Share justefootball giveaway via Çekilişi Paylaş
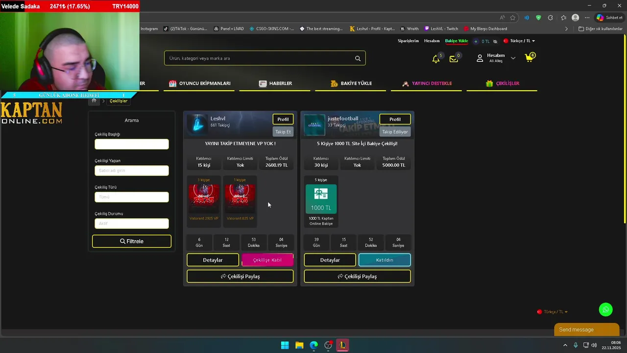627x353 pixels. tap(357, 277)
